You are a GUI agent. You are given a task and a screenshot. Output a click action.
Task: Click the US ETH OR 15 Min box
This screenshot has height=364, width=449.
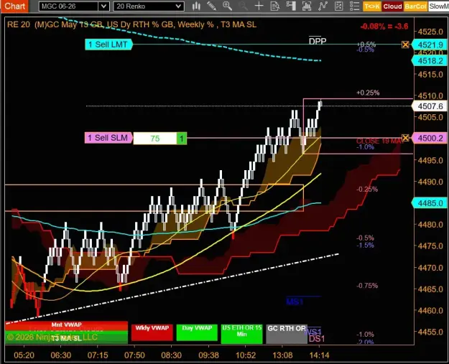tap(242, 334)
